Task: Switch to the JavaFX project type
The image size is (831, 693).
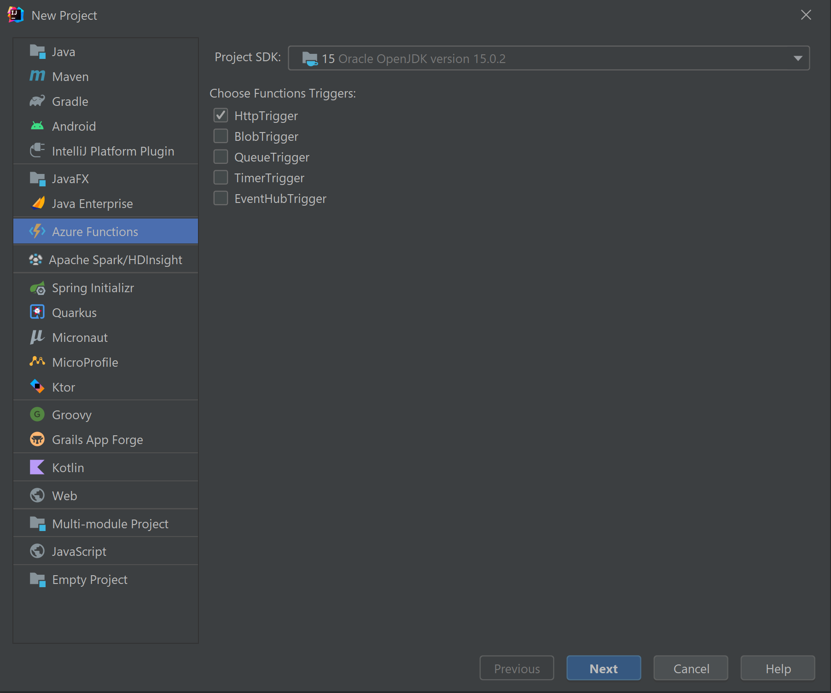Action: [106, 179]
